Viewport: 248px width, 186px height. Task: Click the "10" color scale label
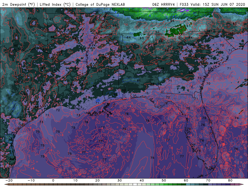(75, 180)
